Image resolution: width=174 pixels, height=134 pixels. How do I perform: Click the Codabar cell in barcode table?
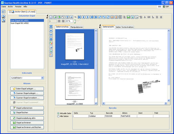(96, 116)
